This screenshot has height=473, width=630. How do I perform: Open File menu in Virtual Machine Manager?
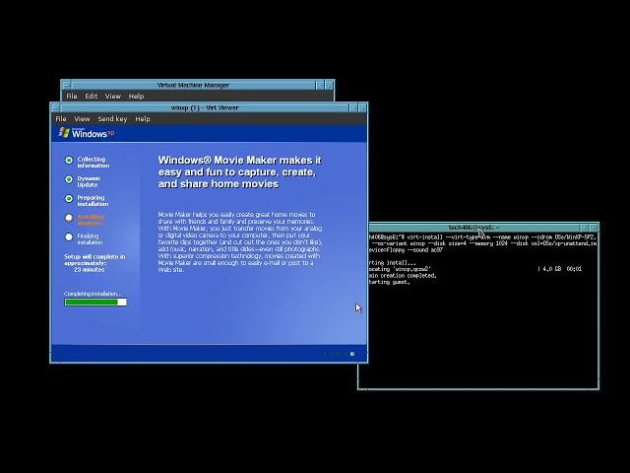pos(72,97)
